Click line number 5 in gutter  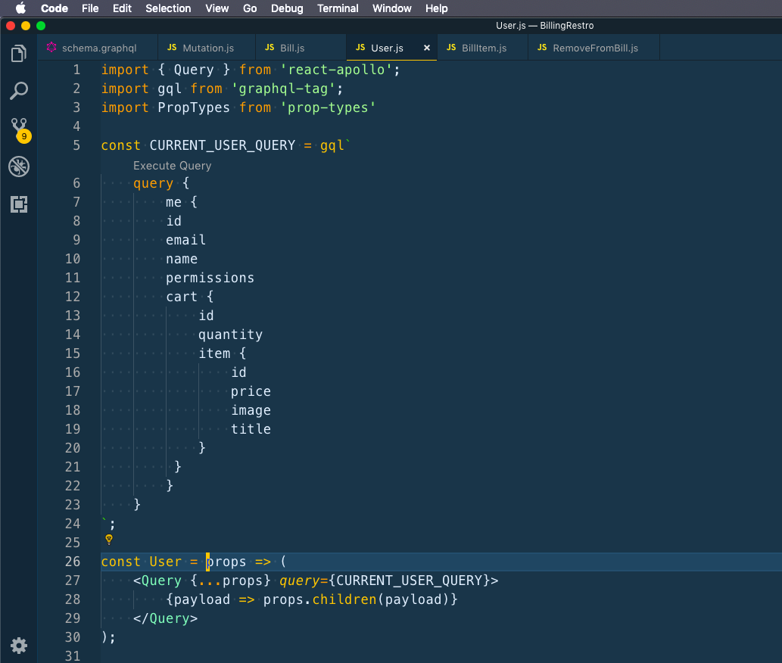pos(76,145)
